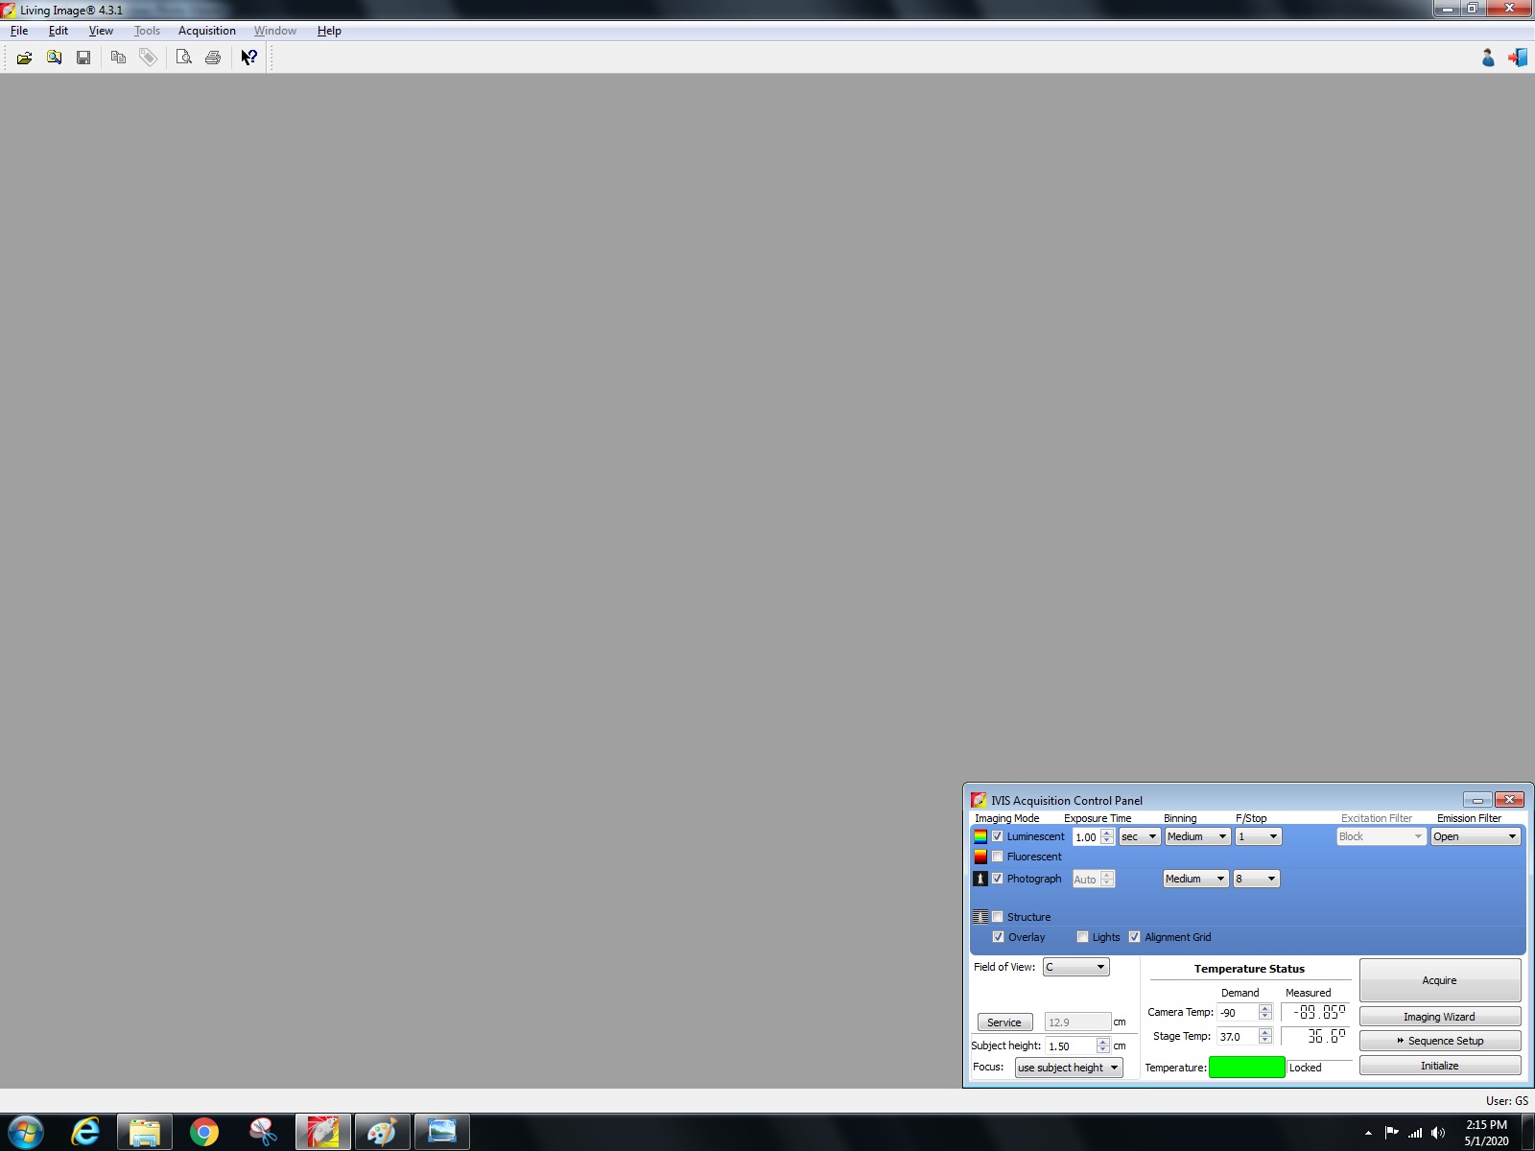This screenshot has width=1535, height=1151.
Task: Minimize the IVIS Acquisition Control Panel
Action: click(1477, 800)
